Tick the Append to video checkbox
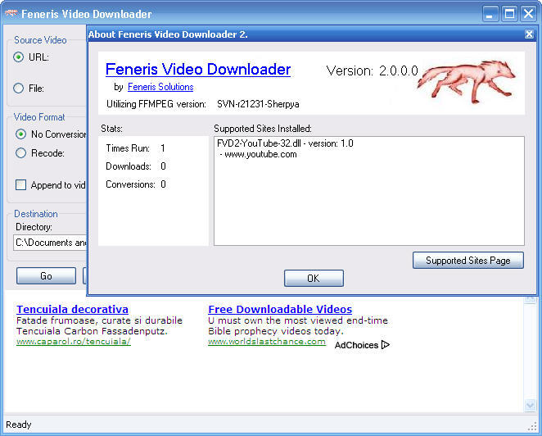 click(20, 184)
